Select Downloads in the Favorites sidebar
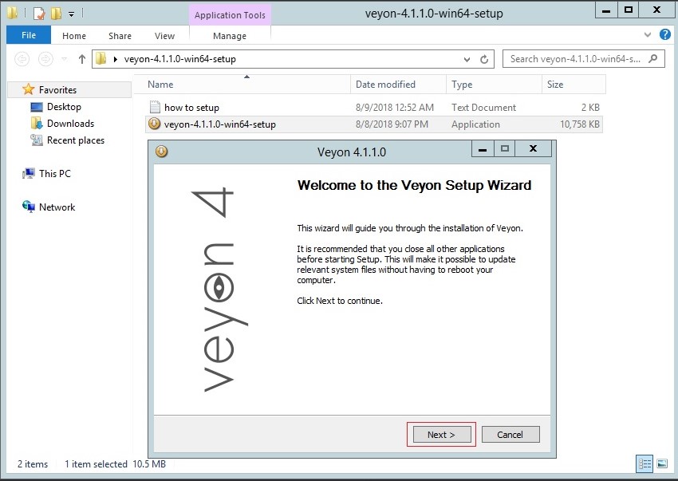Screen dimensions: 678x481 (x=72, y=124)
